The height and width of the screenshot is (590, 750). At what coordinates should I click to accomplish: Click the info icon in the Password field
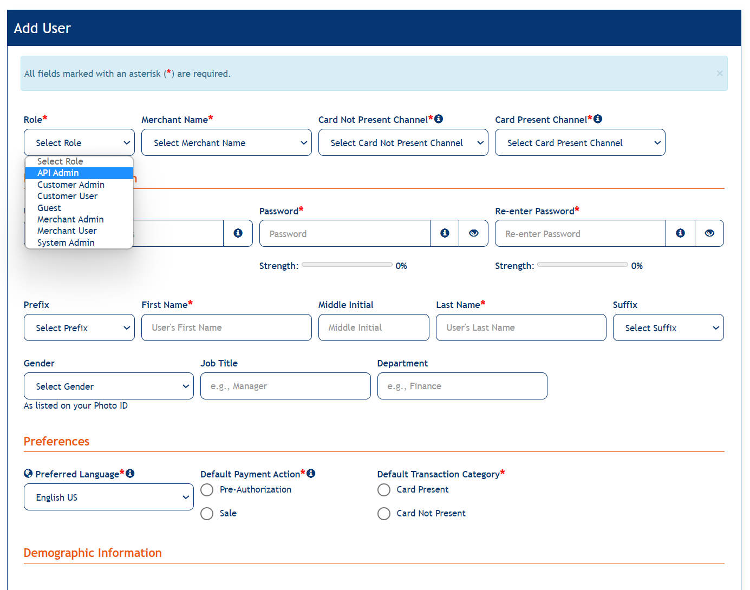[x=445, y=233]
